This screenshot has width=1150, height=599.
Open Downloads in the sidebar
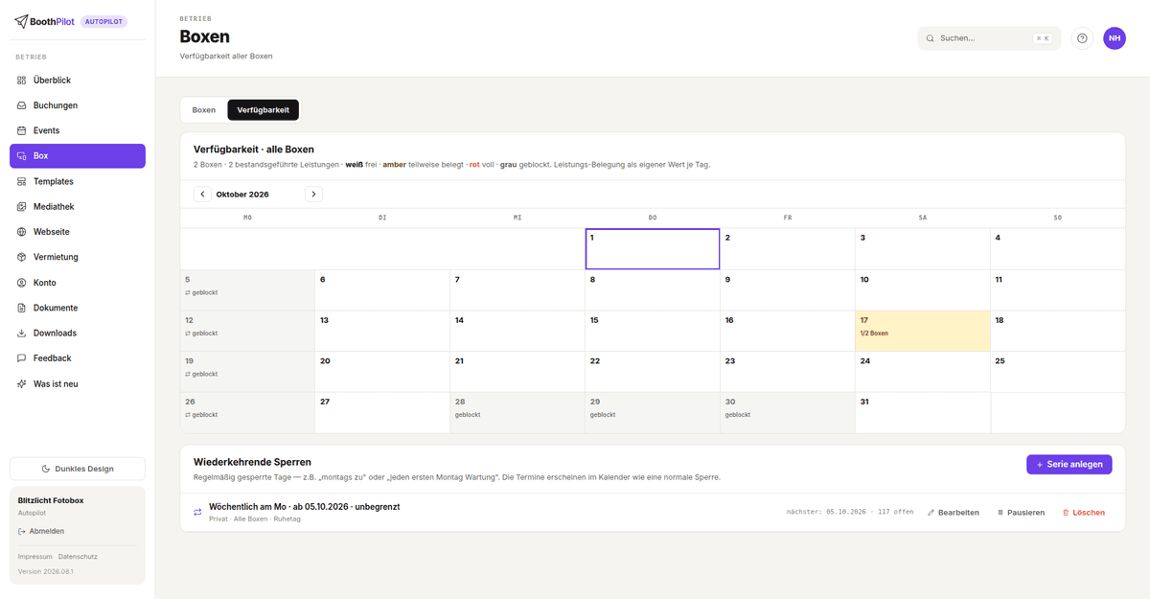[78, 333]
